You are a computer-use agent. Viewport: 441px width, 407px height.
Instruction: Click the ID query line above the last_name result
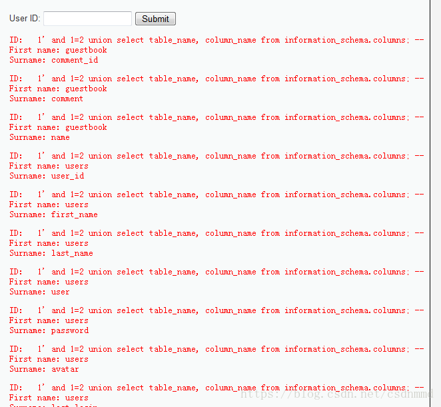pyautogui.click(x=217, y=233)
